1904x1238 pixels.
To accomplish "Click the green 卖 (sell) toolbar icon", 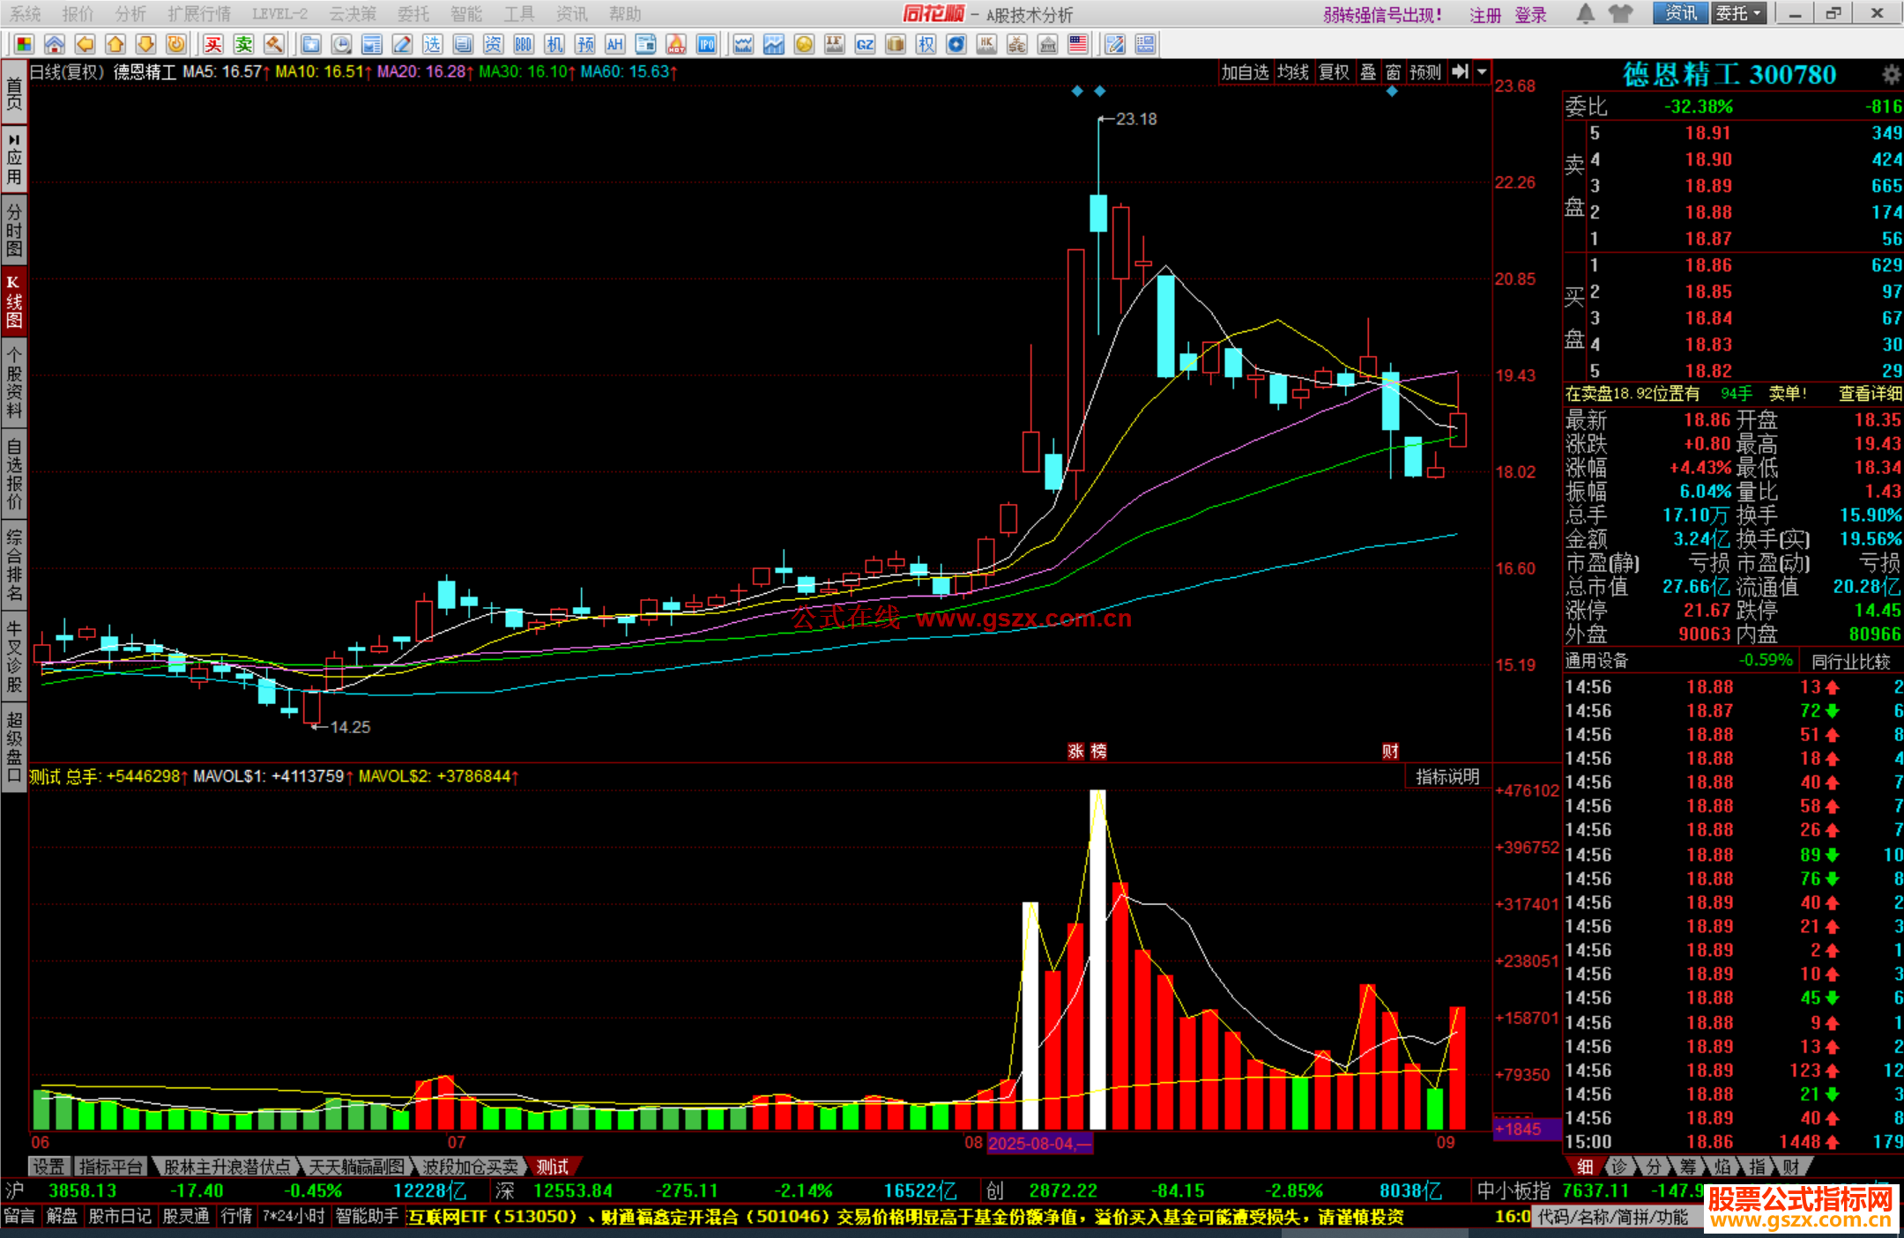I will click(x=243, y=44).
